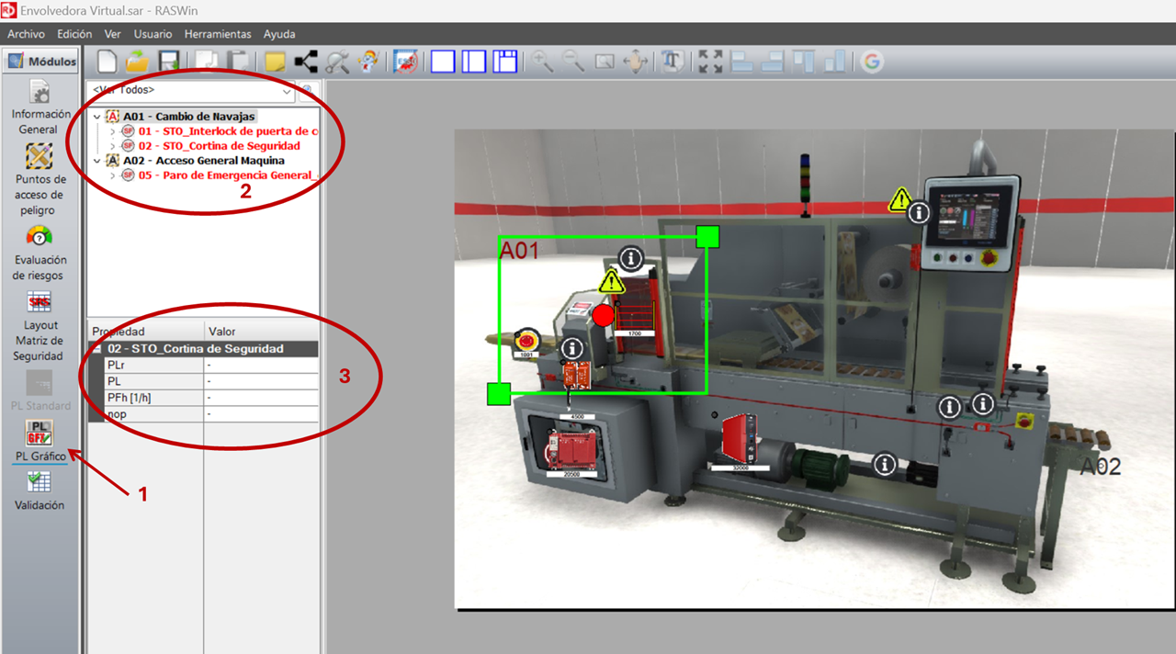Click the Google G icon in the toolbar
Screen dimensions: 1176x654
(x=872, y=62)
